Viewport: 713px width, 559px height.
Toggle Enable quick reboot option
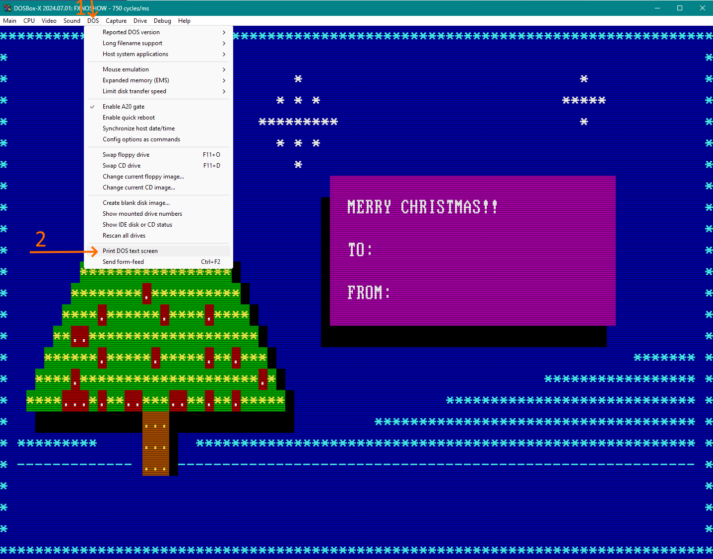(159, 118)
